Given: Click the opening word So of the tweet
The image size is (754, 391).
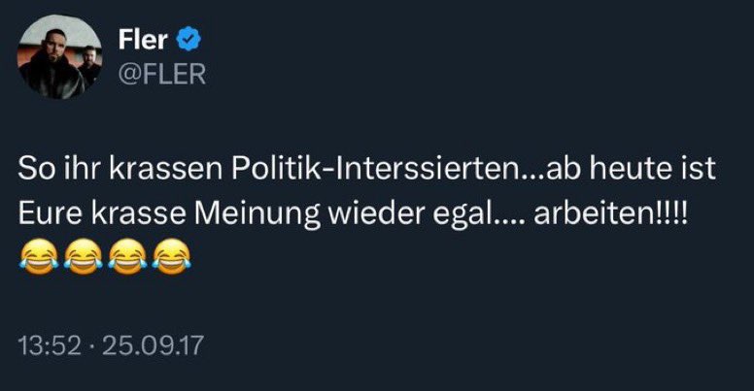Looking at the screenshot, I should tap(34, 172).
